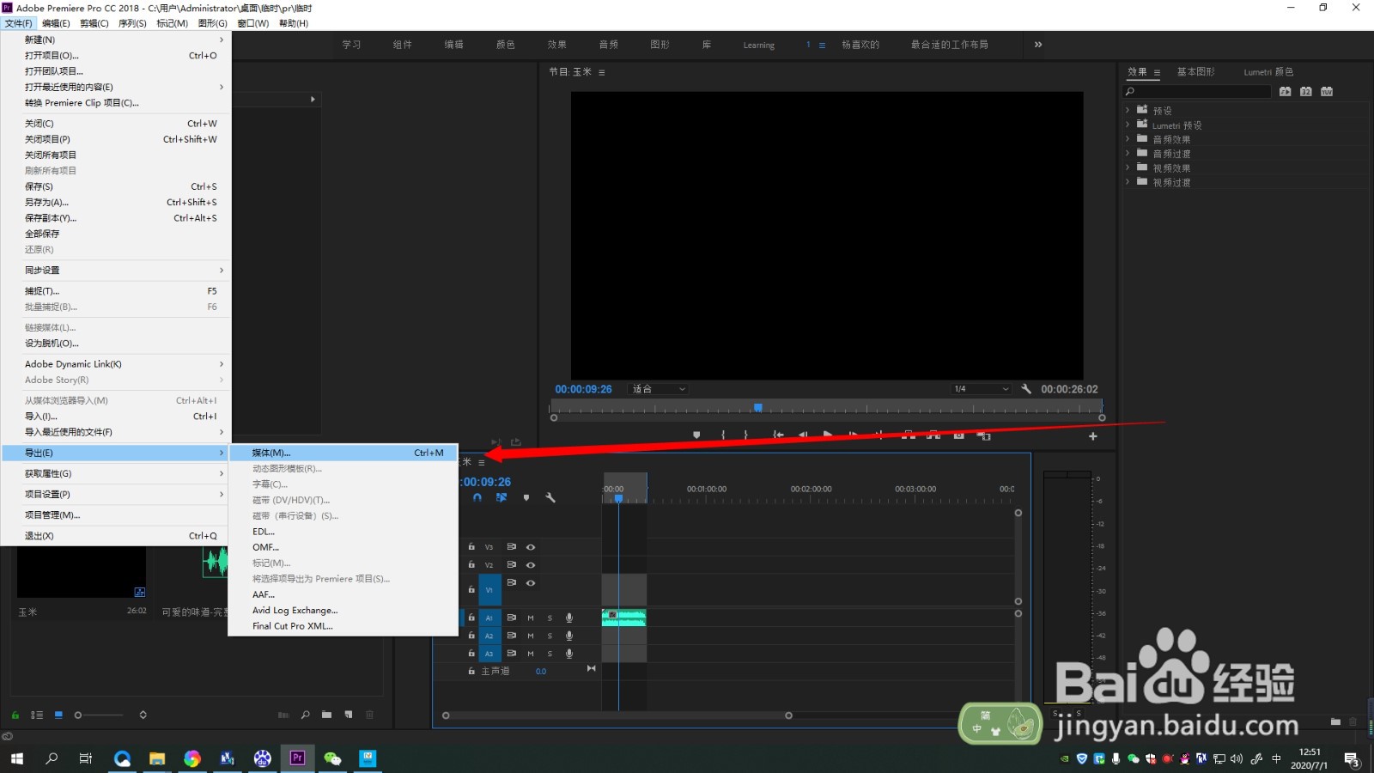1374x773 pixels.
Task: Open the 组件 workspace
Action: point(403,45)
